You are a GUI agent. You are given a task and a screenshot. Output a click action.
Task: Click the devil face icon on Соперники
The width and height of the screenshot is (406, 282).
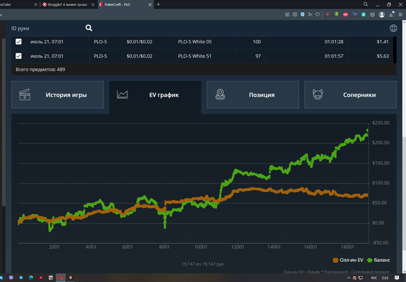coord(318,94)
